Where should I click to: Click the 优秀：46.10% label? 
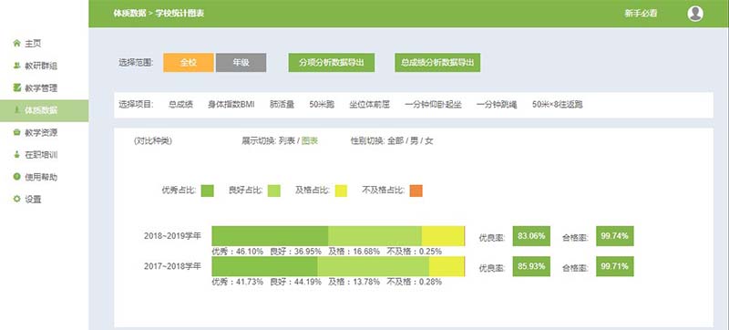click(238, 252)
